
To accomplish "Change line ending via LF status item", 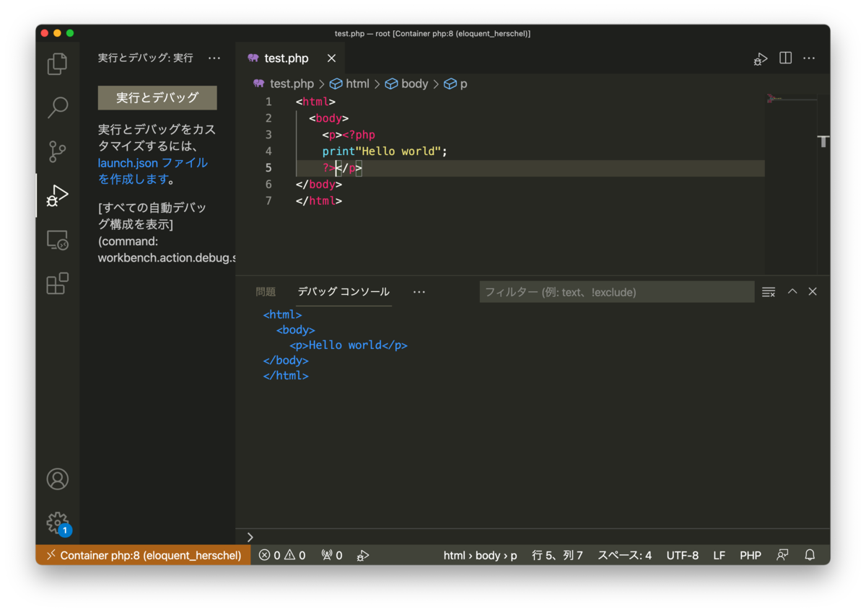I will pyautogui.click(x=720, y=555).
